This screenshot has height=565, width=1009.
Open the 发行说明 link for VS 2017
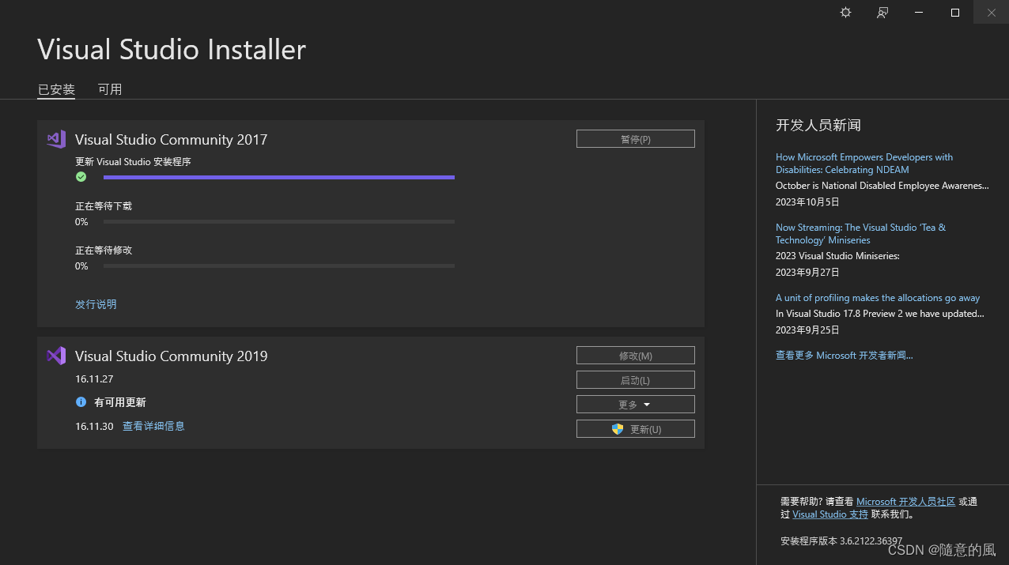(96, 304)
